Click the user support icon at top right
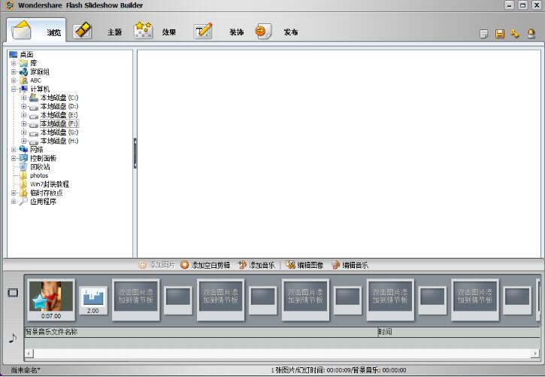The width and height of the screenshot is (545, 377). pyautogui.click(x=531, y=34)
